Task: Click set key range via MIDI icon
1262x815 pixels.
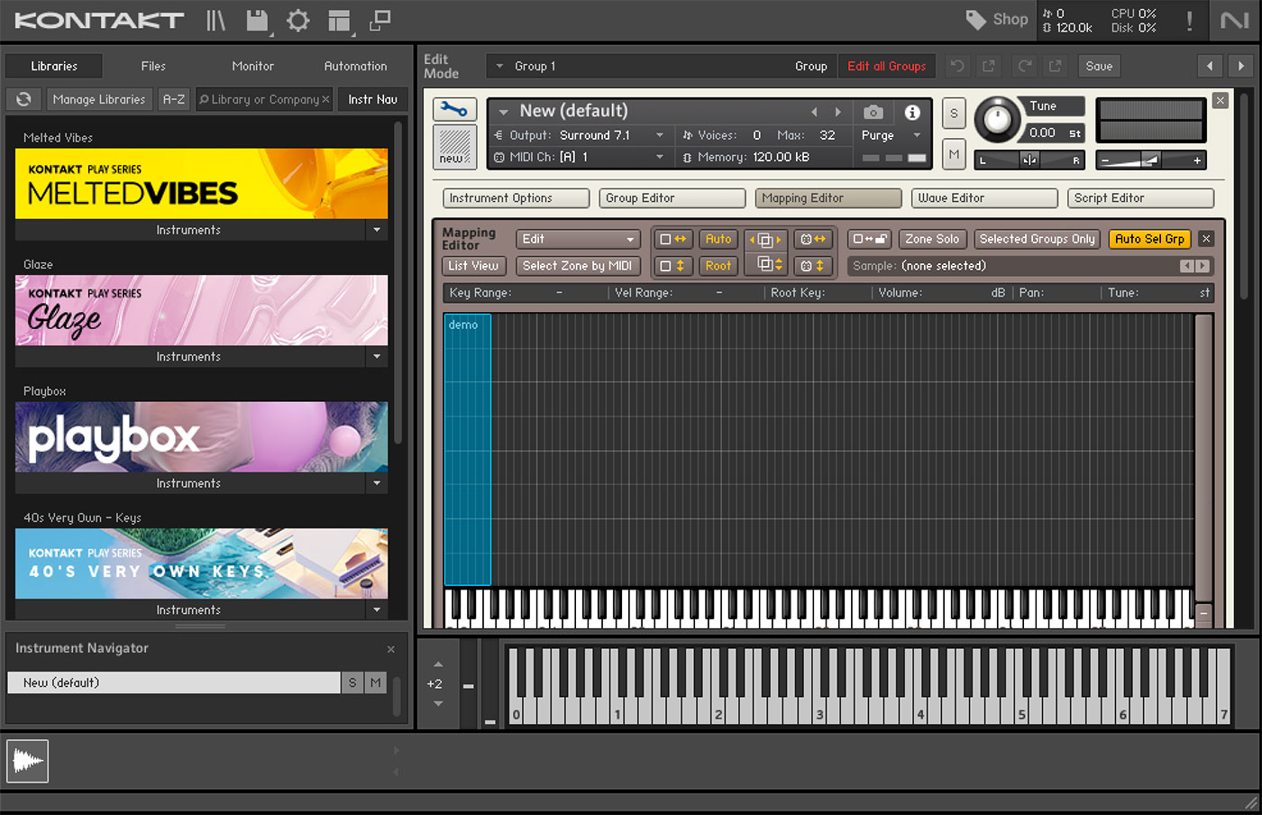Action: pos(812,239)
